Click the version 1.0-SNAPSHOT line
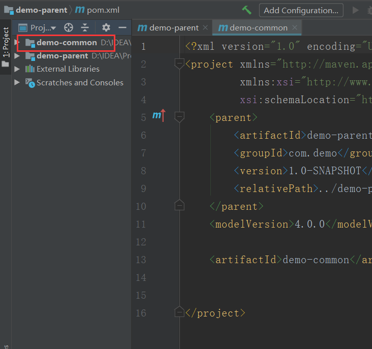The height and width of the screenshot is (349, 372). point(303,171)
